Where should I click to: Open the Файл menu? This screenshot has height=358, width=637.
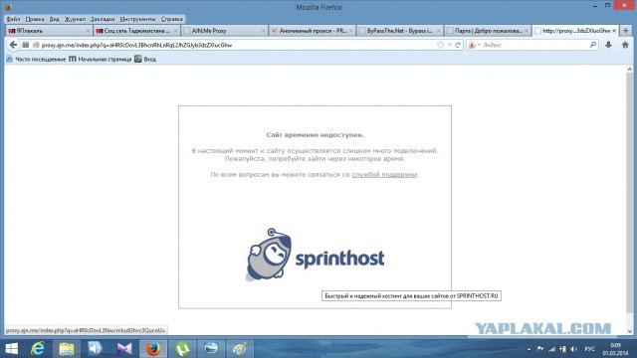pyautogui.click(x=13, y=19)
